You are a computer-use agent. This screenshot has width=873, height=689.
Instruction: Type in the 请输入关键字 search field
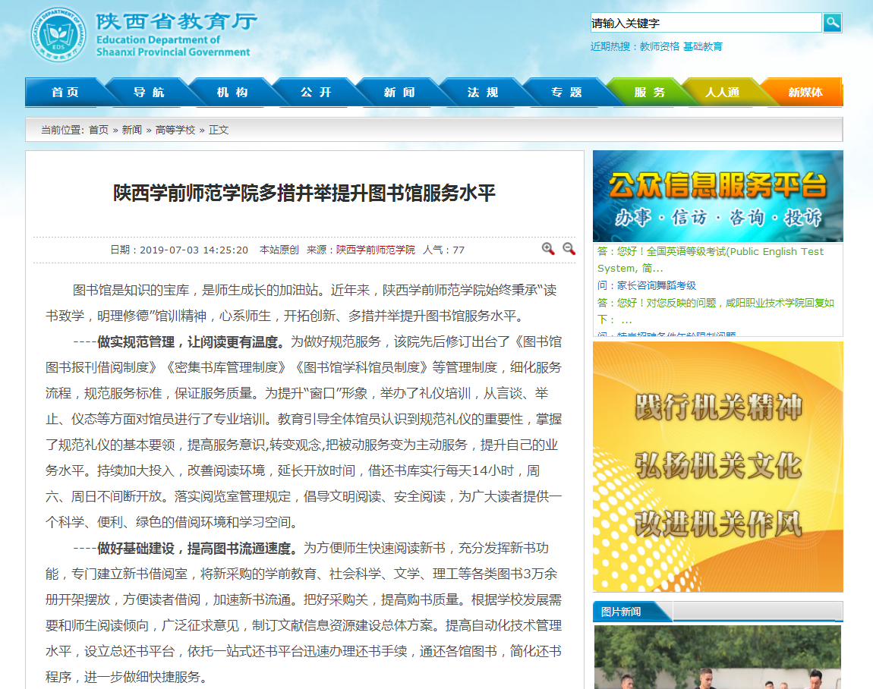[705, 23]
